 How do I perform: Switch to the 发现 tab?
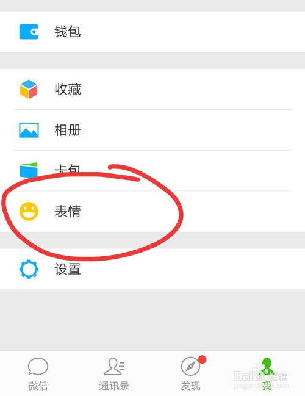coord(190,373)
